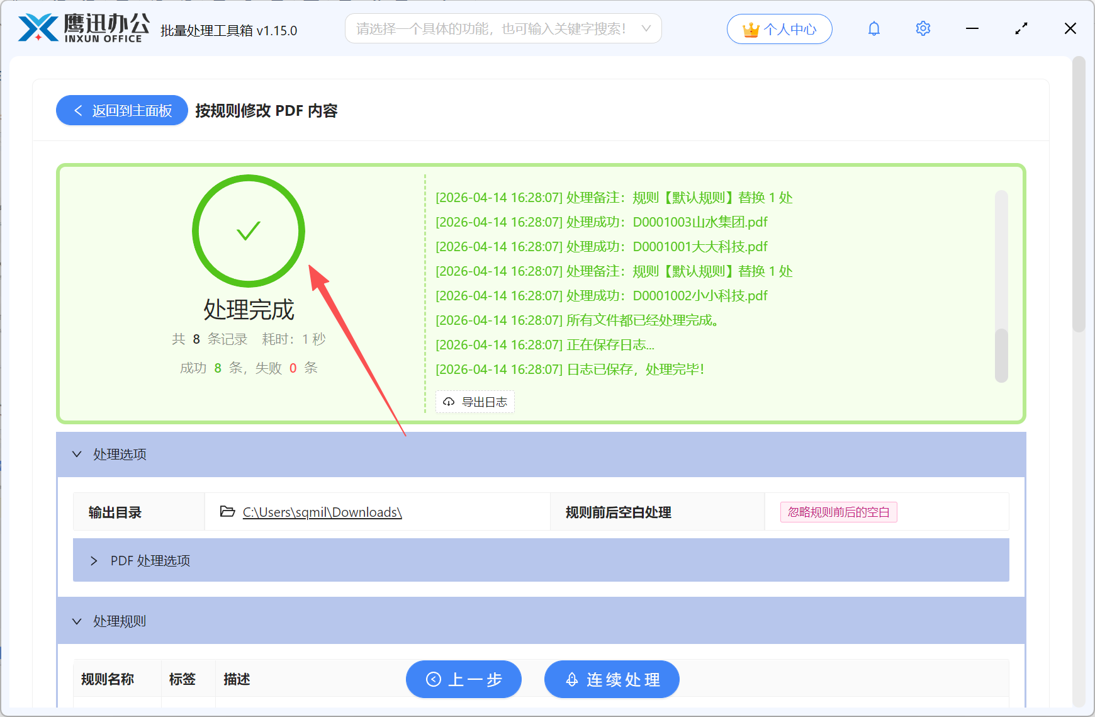Click 导出日志 to export log
This screenshot has width=1095, height=717.
click(475, 402)
